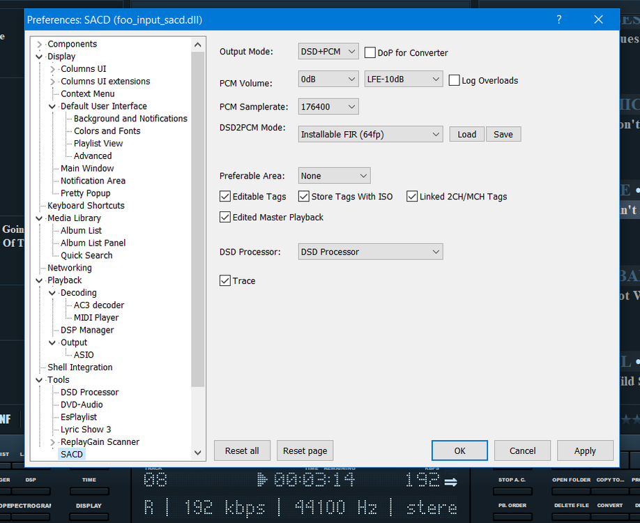The width and height of the screenshot is (640, 523).
Task: Select Quick Search page
Action: coord(86,255)
